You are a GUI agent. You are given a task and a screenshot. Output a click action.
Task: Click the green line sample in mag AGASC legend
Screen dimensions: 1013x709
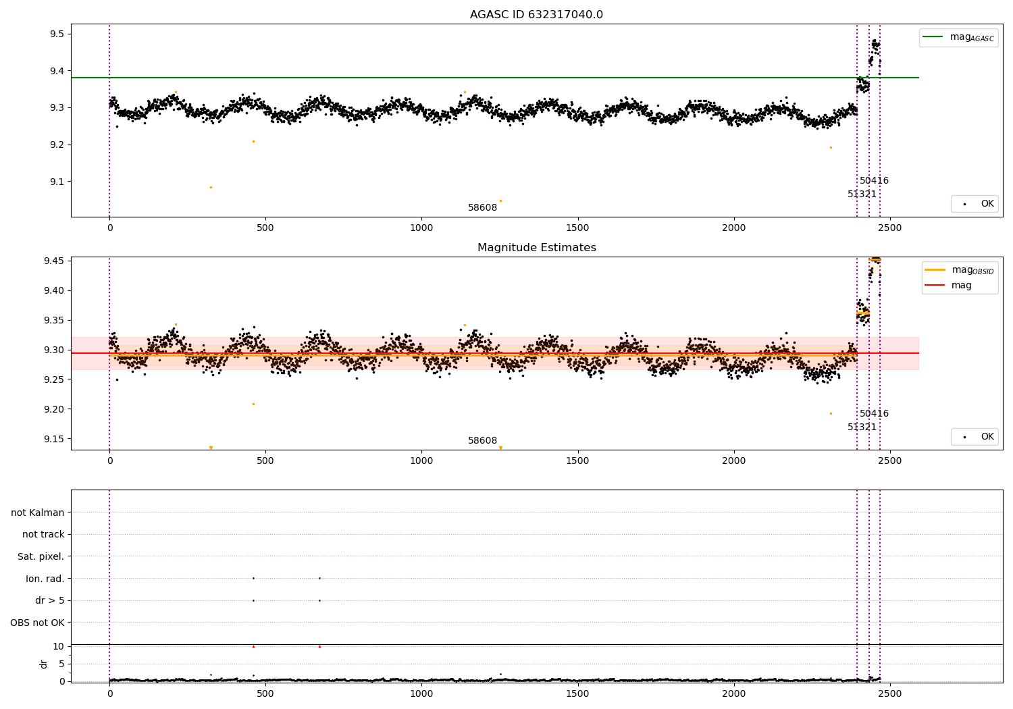[933, 37]
